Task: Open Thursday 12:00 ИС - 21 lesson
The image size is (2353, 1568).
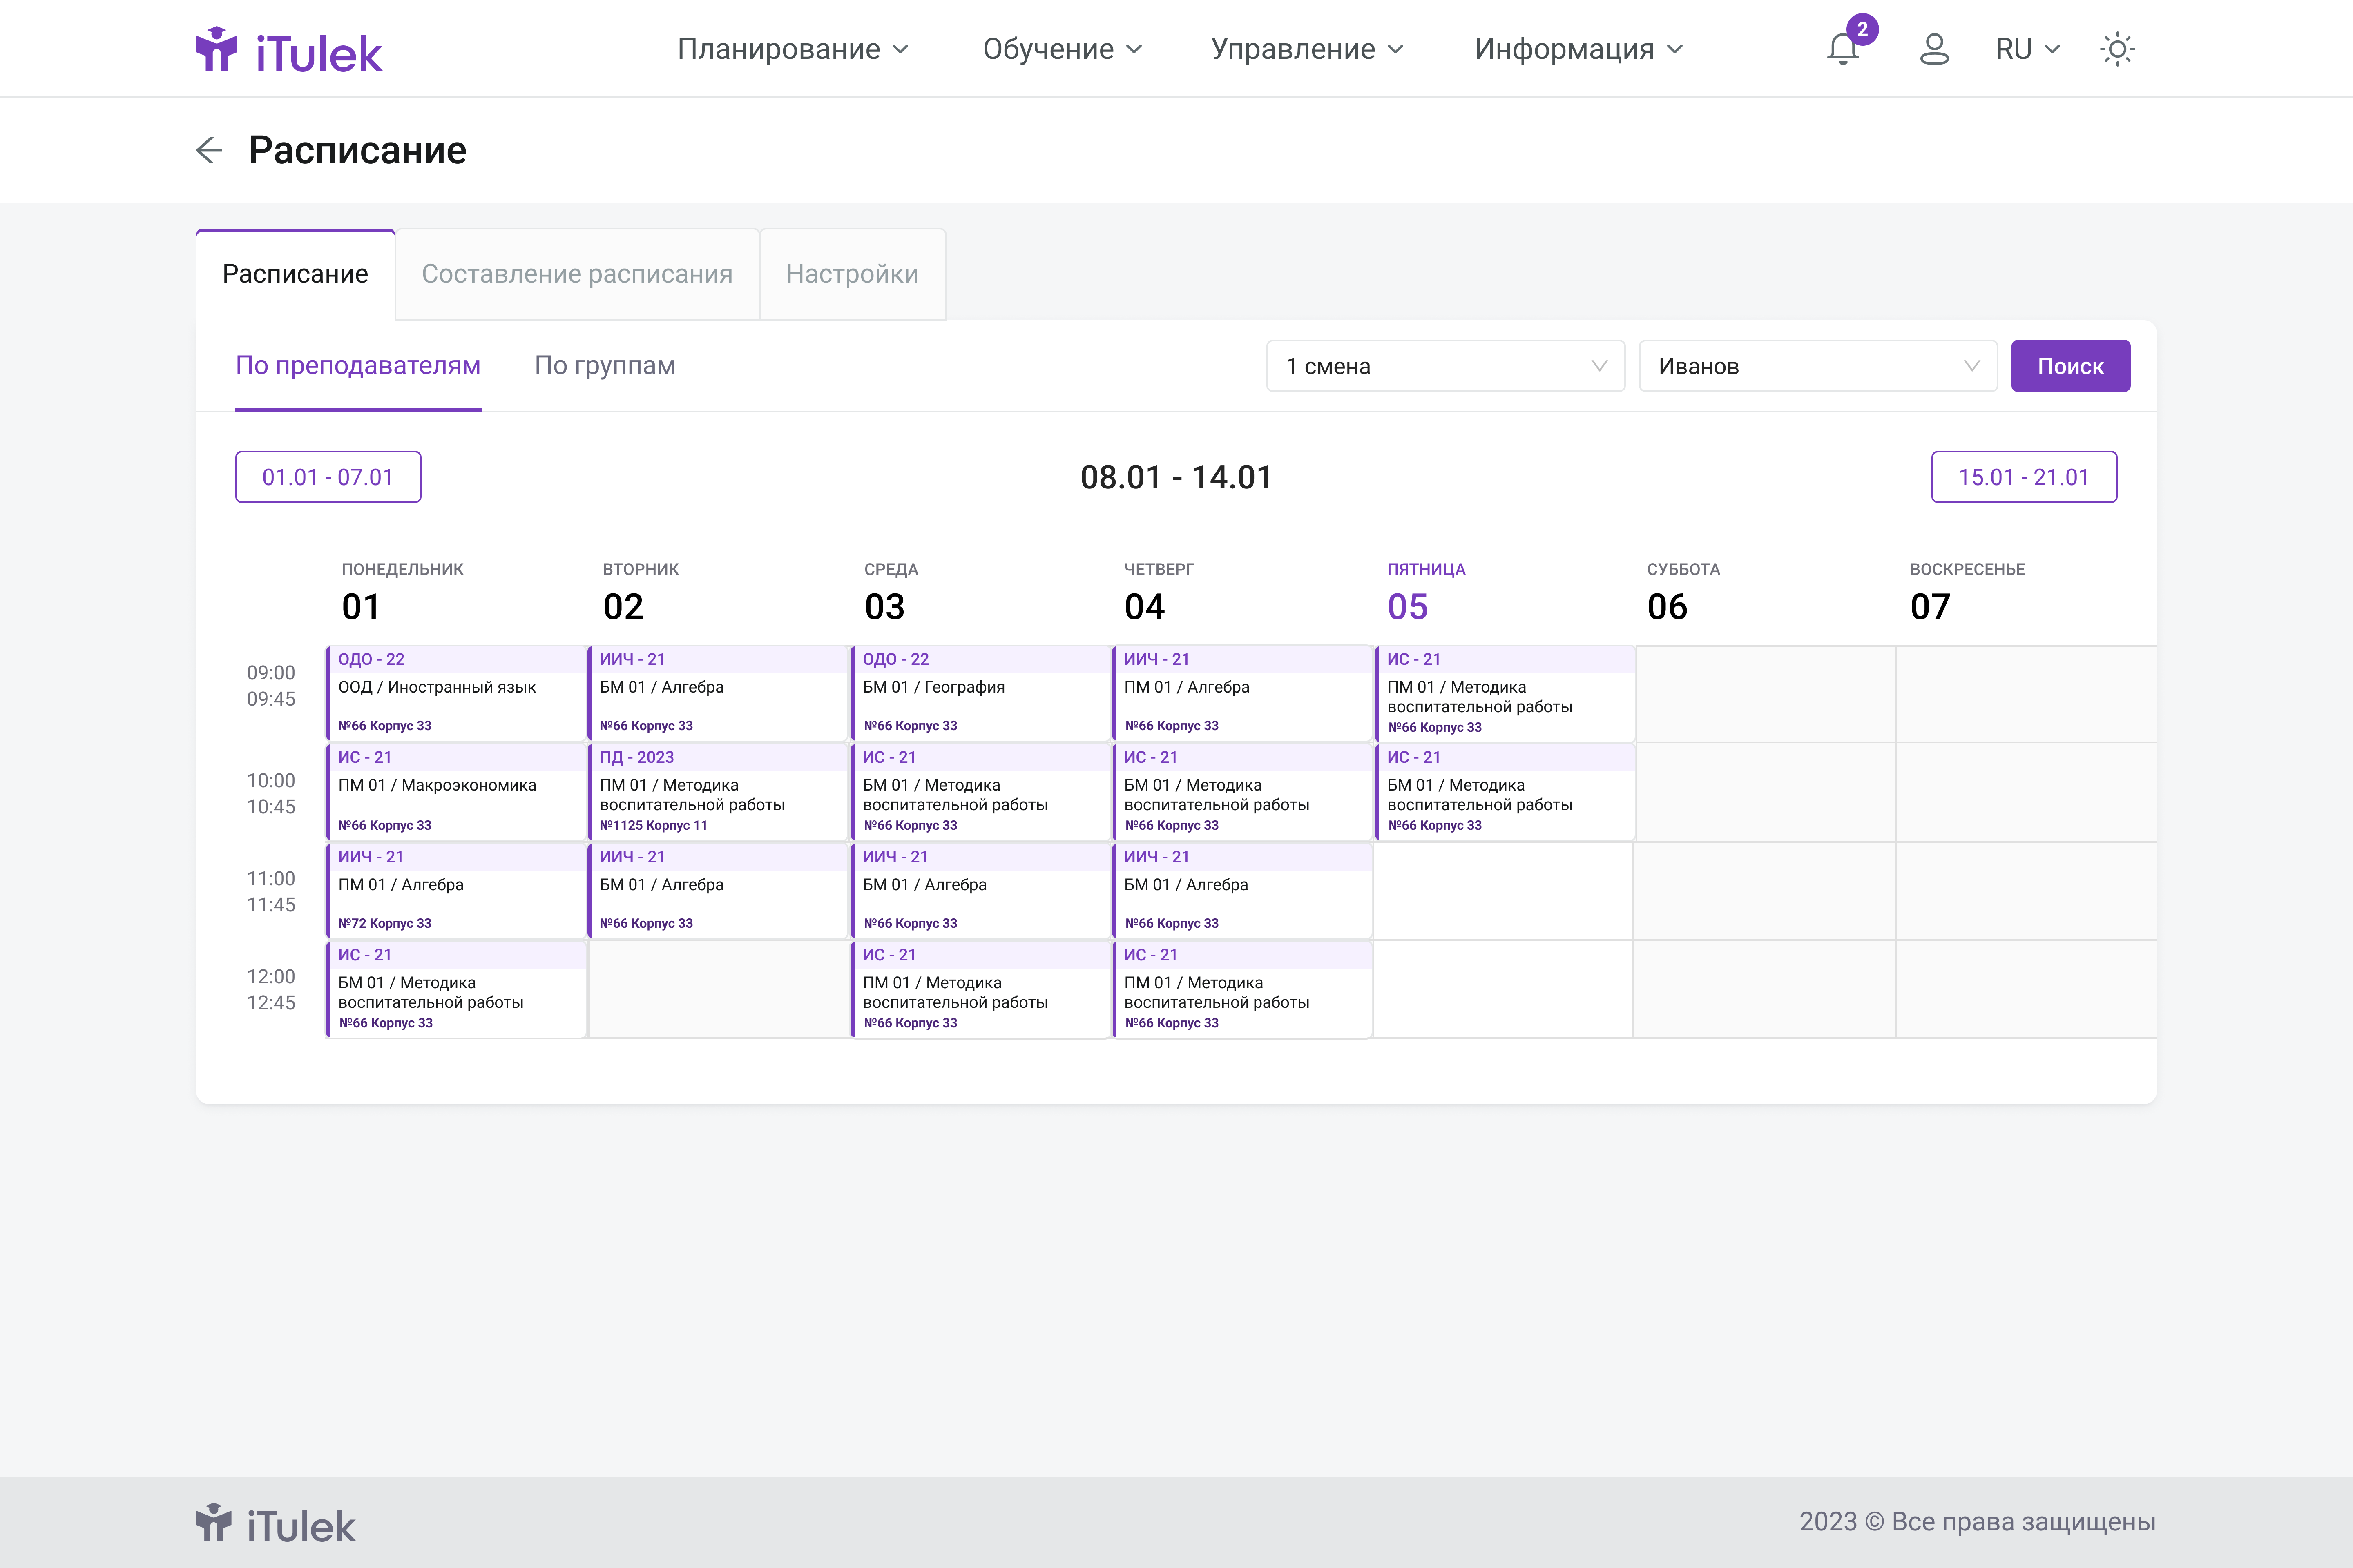Action: coord(1243,989)
